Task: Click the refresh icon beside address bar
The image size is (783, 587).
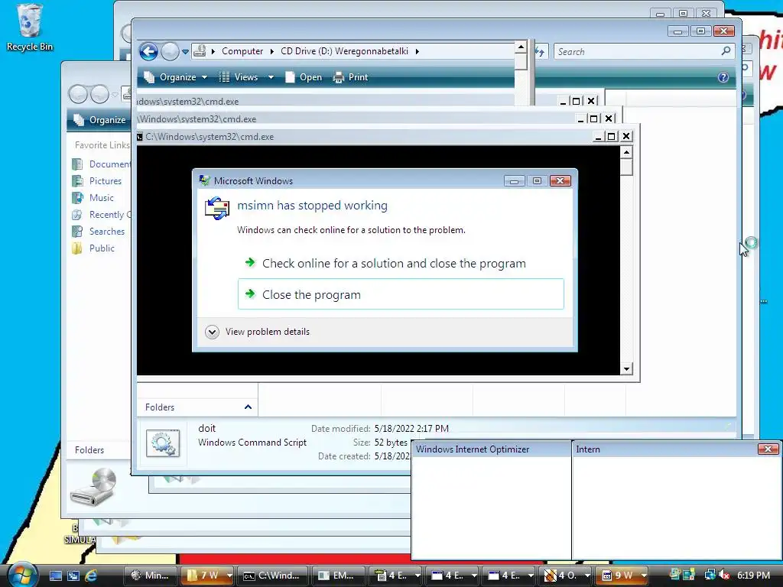Action: pyautogui.click(x=541, y=51)
